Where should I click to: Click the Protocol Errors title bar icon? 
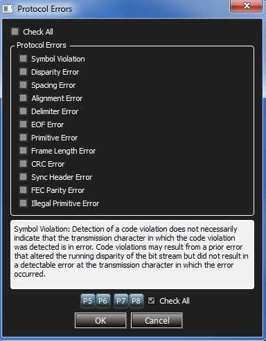[8, 9]
